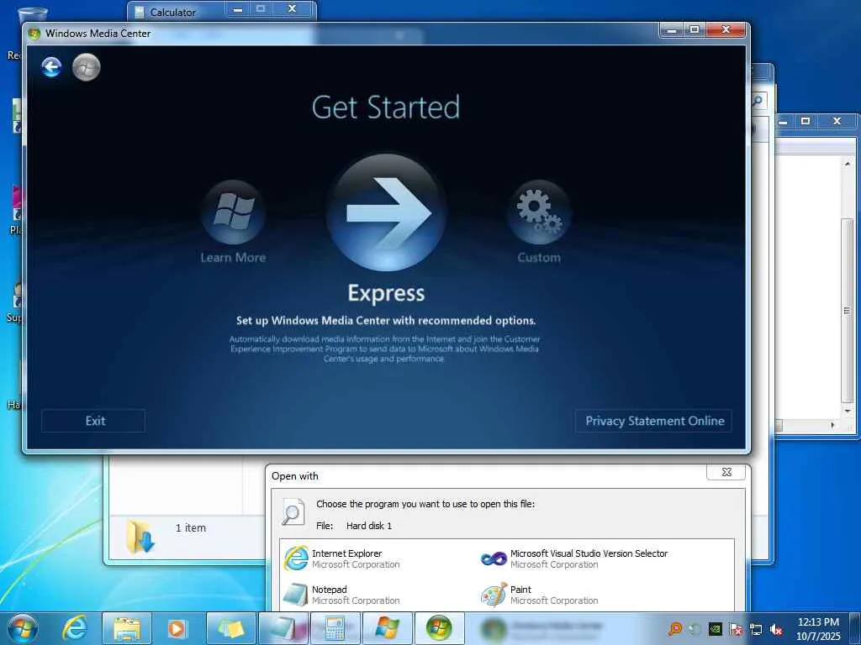Start Express setup with the large arrow
The image size is (861, 645).
coord(387,212)
